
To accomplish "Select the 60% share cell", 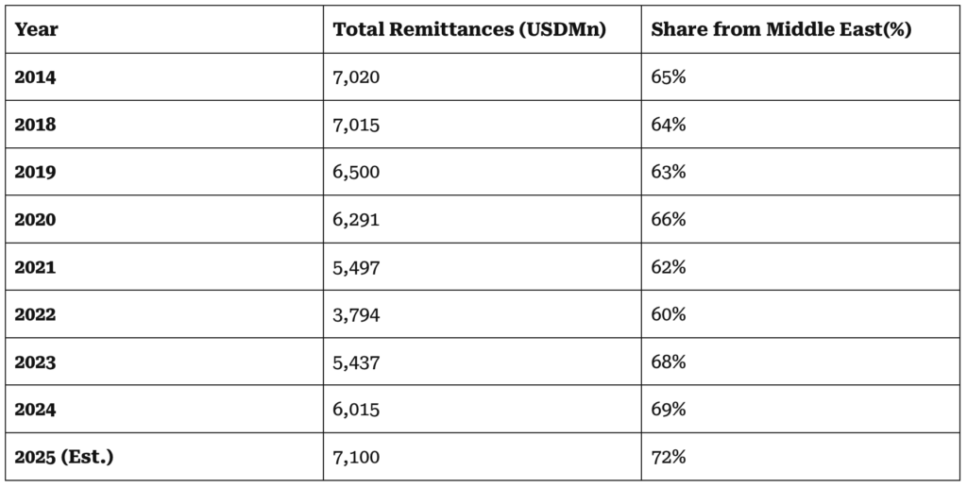I will [x=668, y=315].
